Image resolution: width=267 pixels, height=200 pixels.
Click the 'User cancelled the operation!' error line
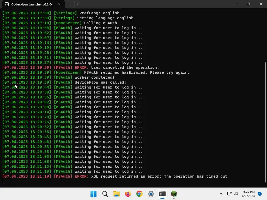click(x=81, y=67)
